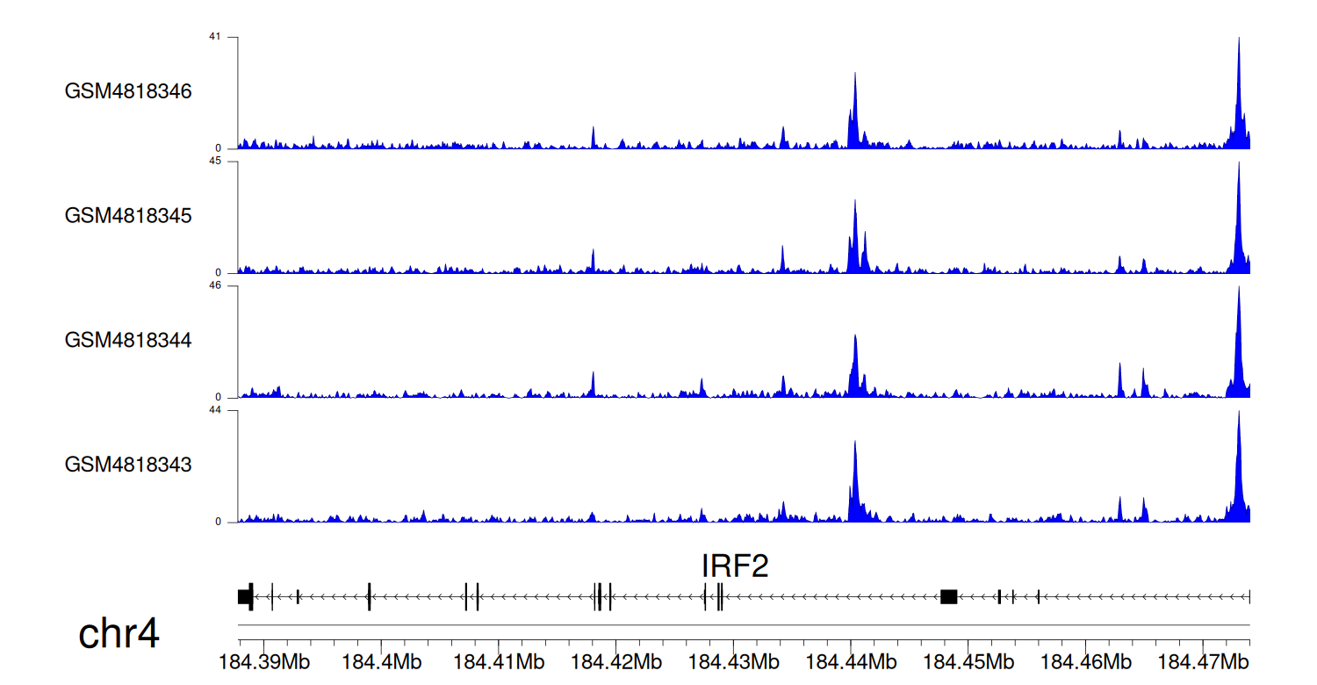
Task: Click y-axis maximum value 41
Action: point(214,37)
